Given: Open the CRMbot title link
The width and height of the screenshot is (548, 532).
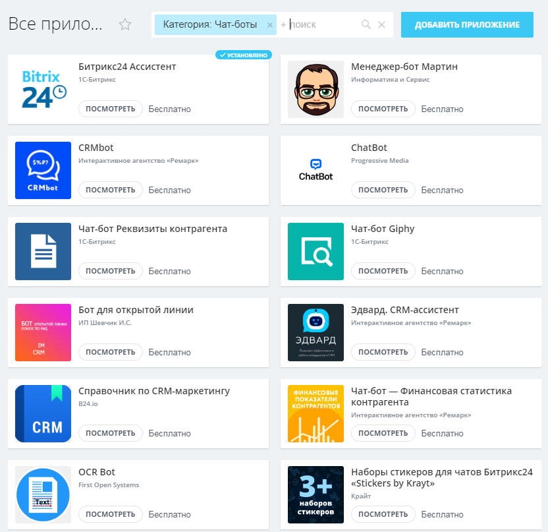Looking at the screenshot, I should point(96,148).
